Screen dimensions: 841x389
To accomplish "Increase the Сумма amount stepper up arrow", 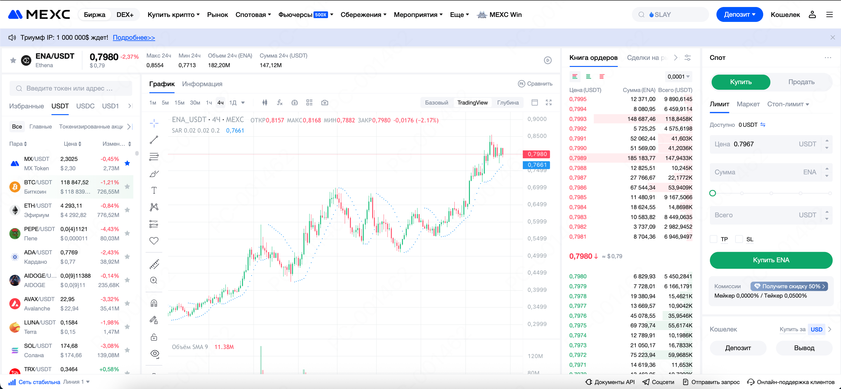I will [x=827, y=169].
